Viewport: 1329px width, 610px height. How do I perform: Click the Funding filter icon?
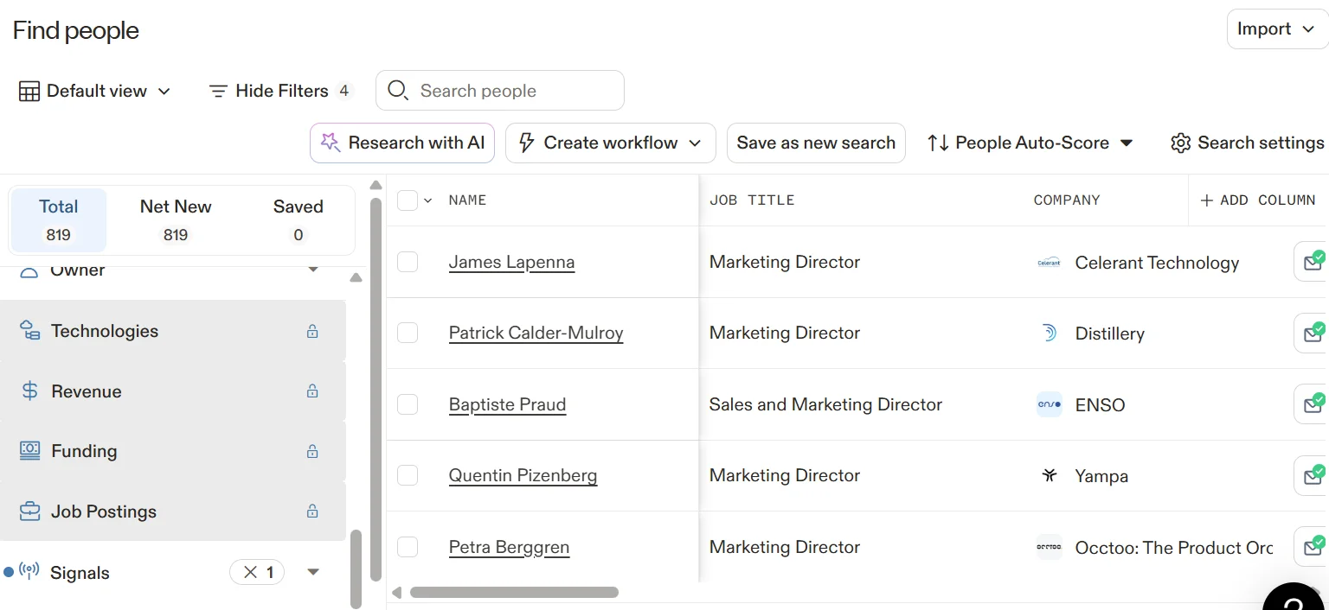[30, 451]
